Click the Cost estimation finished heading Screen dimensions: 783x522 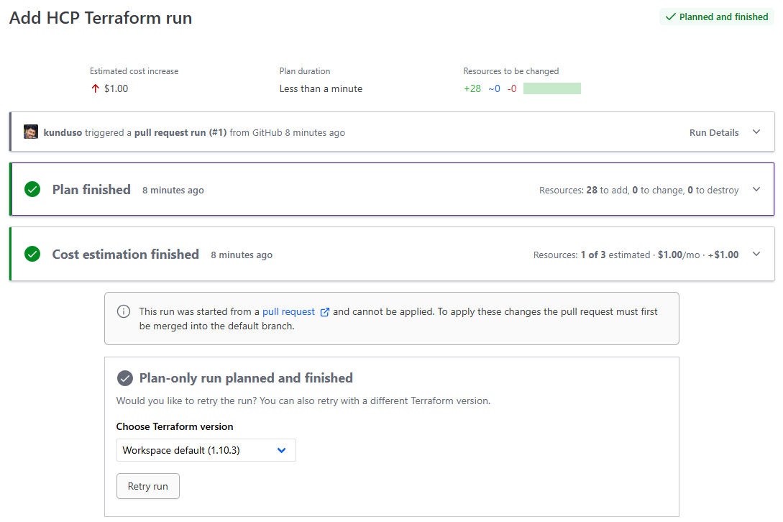point(126,255)
